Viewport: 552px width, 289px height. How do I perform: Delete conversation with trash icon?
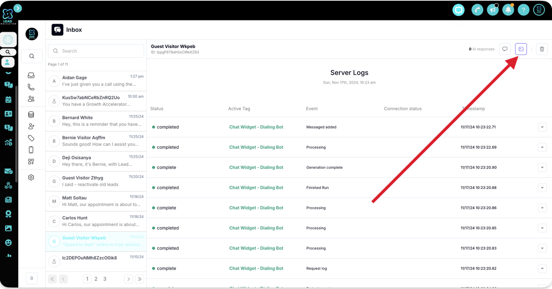click(542, 49)
